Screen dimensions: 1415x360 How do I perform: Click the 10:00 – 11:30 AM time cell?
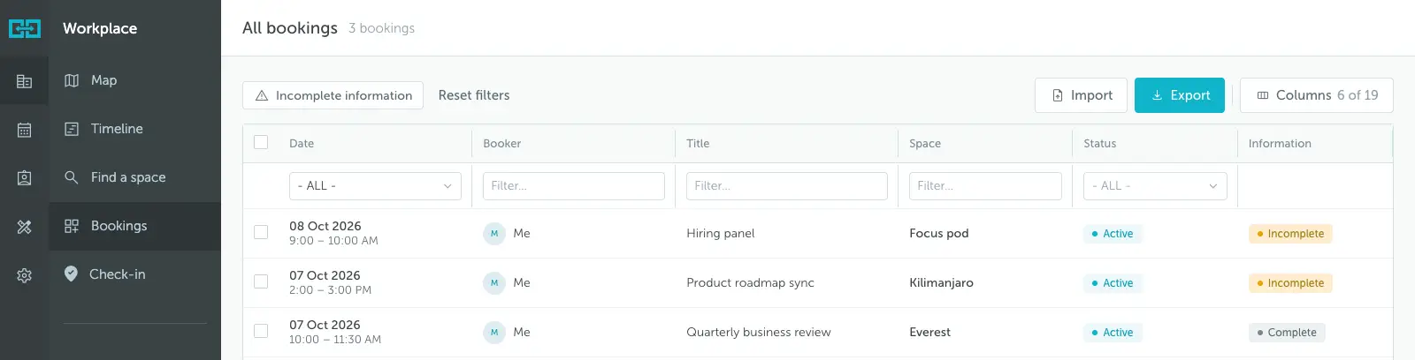point(335,340)
